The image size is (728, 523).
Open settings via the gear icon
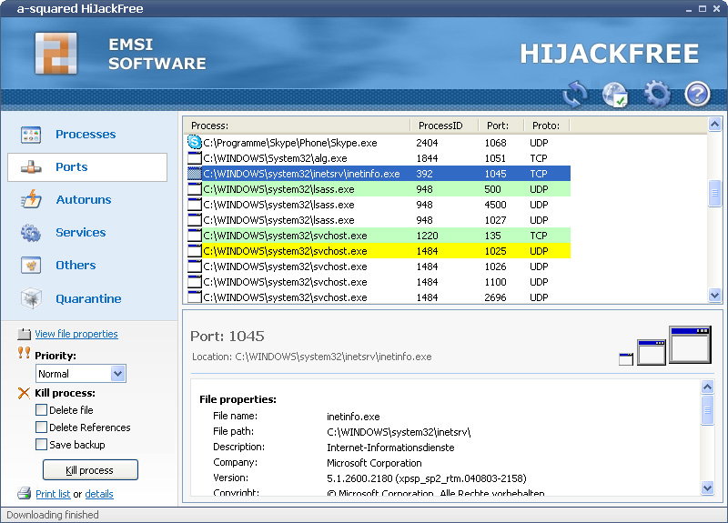point(656,94)
